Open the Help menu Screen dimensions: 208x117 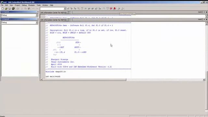(x=51, y=5)
